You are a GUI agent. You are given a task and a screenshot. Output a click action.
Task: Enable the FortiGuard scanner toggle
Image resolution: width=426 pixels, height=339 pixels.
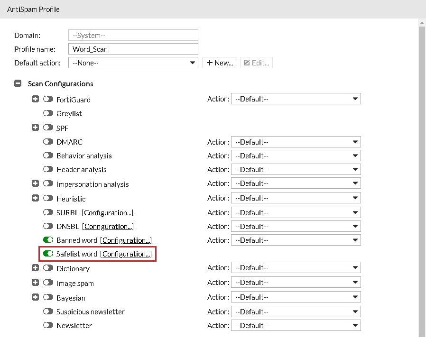(x=48, y=99)
